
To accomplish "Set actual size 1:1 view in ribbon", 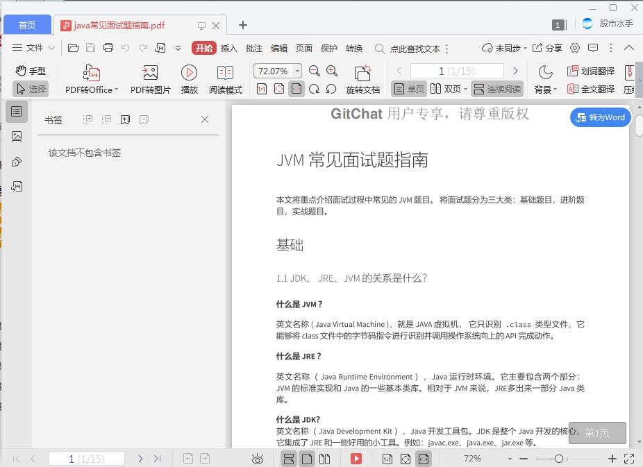I will pyautogui.click(x=262, y=89).
